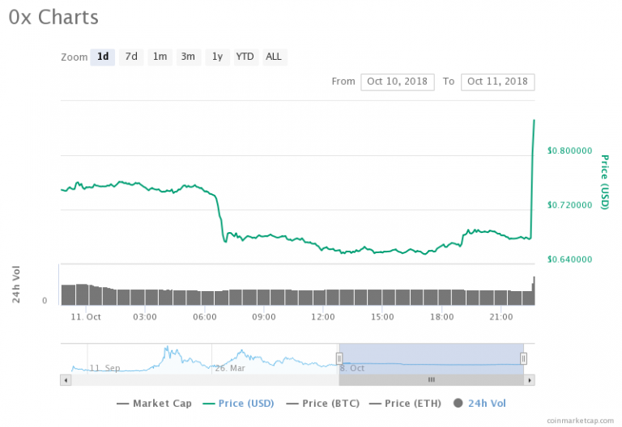The width and height of the screenshot is (622, 427).
Task: Click the Price (USD) axis title
Action: click(x=604, y=182)
